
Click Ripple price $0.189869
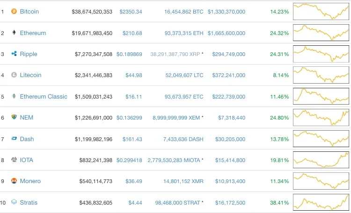(129, 54)
